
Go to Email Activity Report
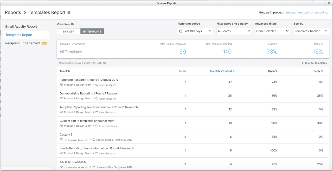(21, 26)
